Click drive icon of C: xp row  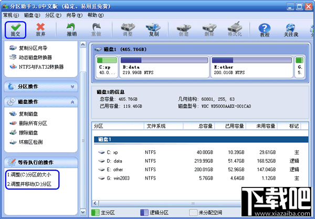101,152
